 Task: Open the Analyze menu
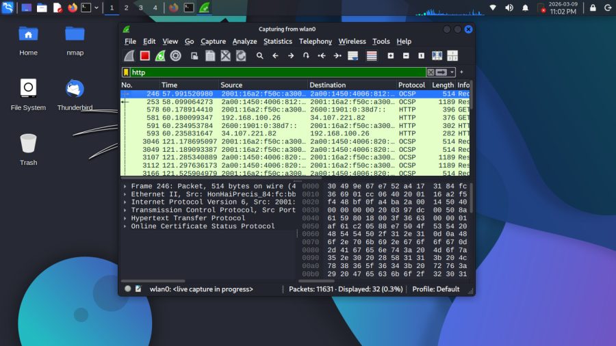click(244, 42)
